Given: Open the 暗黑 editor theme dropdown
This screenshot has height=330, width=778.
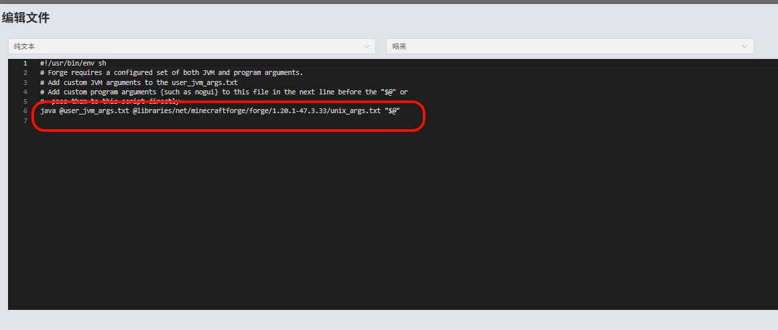Looking at the screenshot, I should tap(570, 46).
